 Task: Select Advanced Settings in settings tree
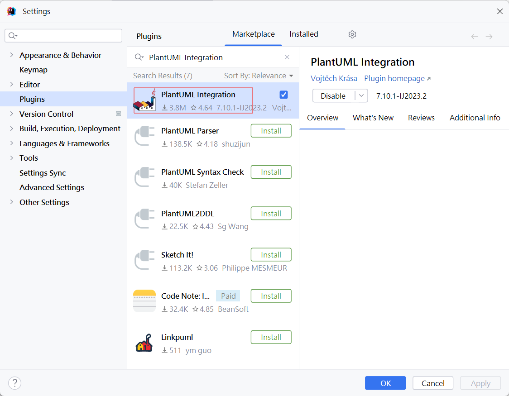point(52,187)
